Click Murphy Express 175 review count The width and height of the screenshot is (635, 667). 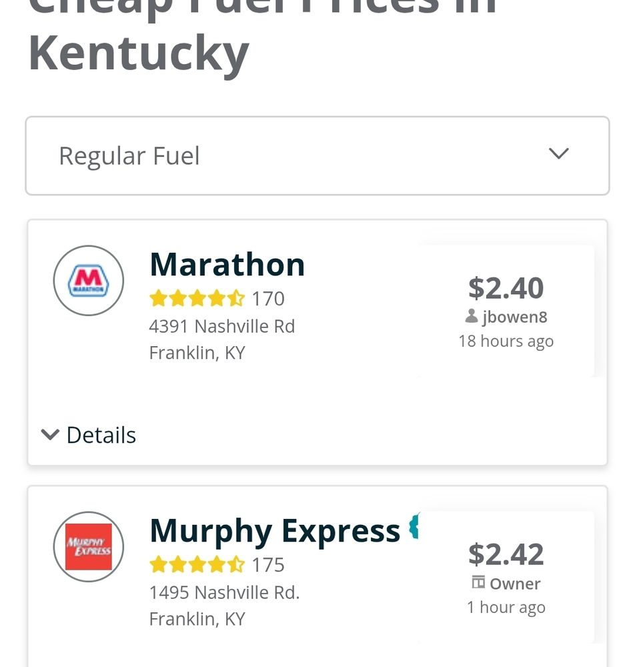coord(268,565)
